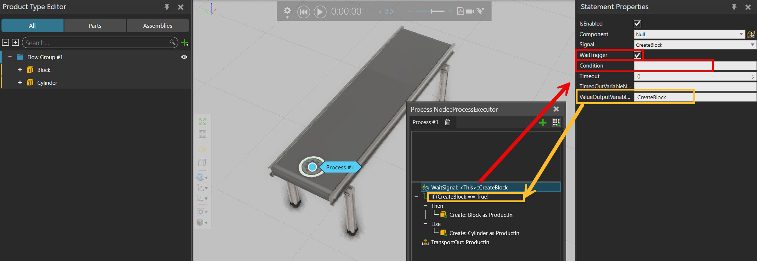Reset the simulation with the rewind button
This screenshot has height=261, width=757.
pyautogui.click(x=303, y=12)
